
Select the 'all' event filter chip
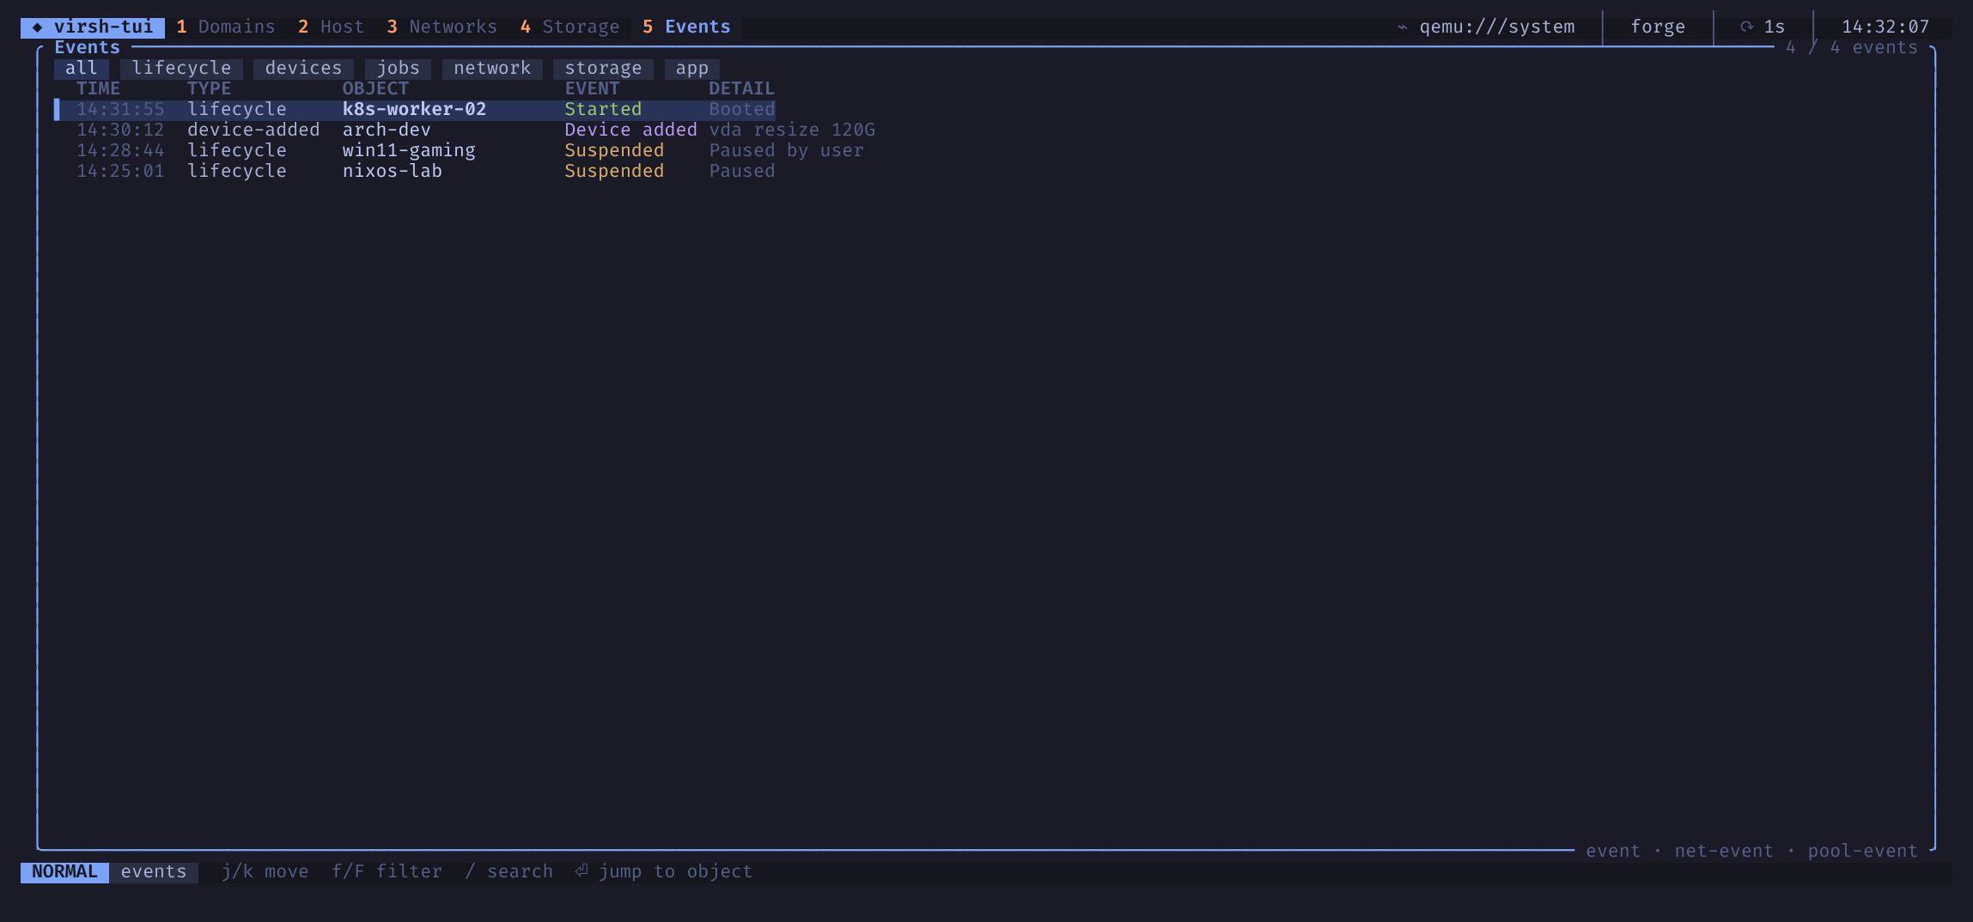(82, 69)
